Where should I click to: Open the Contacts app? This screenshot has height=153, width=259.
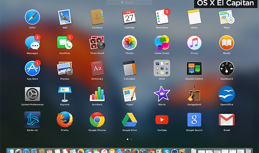click(x=97, y=17)
